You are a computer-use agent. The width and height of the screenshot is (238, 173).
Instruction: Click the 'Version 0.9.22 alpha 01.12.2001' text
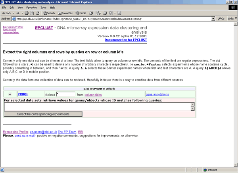(x=122, y=36)
